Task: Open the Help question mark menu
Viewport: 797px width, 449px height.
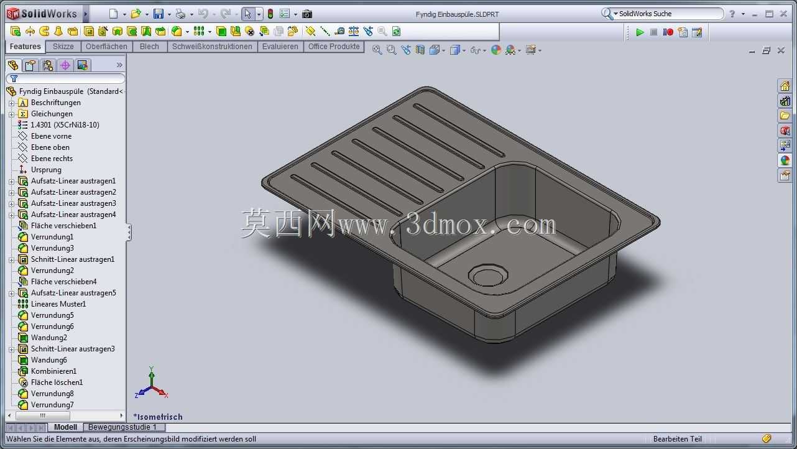Action: pos(732,14)
